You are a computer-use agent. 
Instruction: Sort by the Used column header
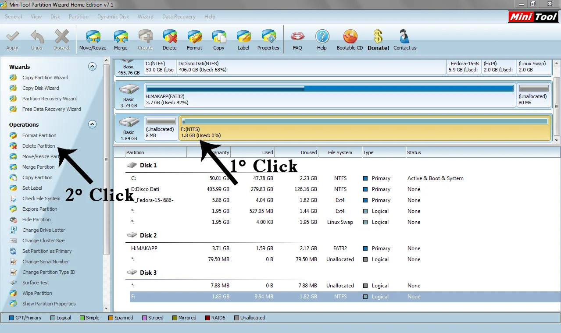point(253,152)
